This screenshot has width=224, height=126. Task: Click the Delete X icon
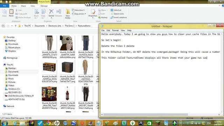coord(51,12)
